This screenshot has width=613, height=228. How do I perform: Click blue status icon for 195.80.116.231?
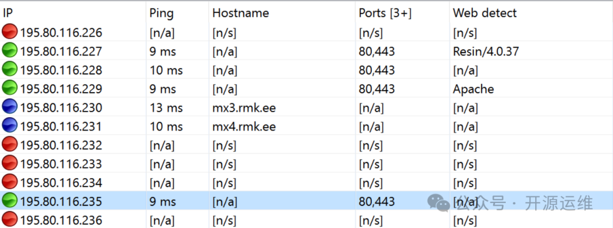10,126
